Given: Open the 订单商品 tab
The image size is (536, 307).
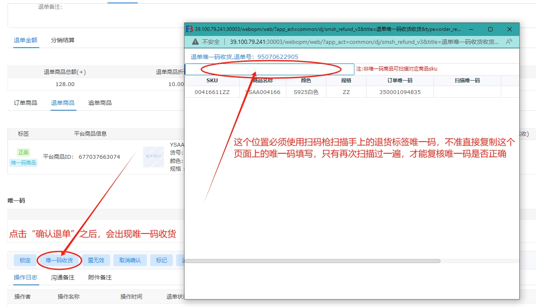Looking at the screenshot, I should click(26, 103).
